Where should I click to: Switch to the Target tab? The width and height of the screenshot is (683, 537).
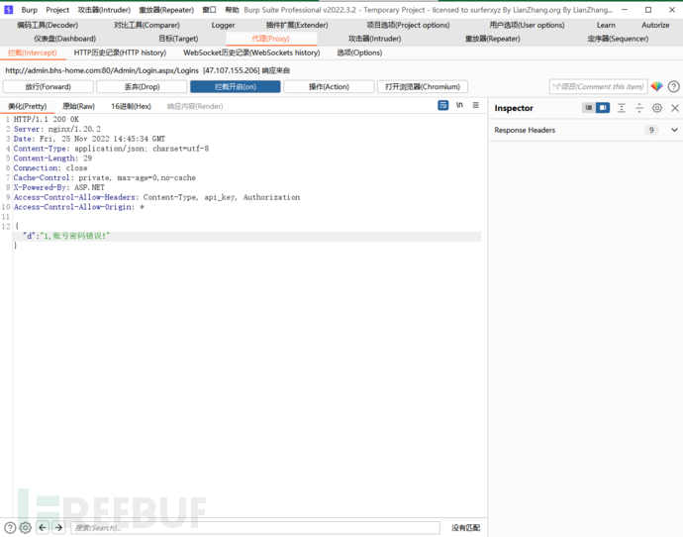tap(178, 39)
